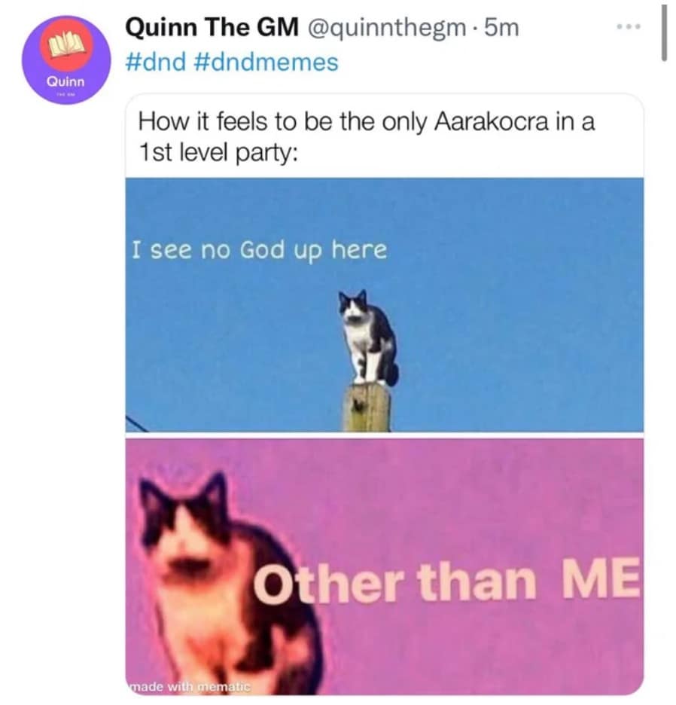Click the 'I see no God up here' text
Viewport: 676px width, 705px height.
click(258, 250)
